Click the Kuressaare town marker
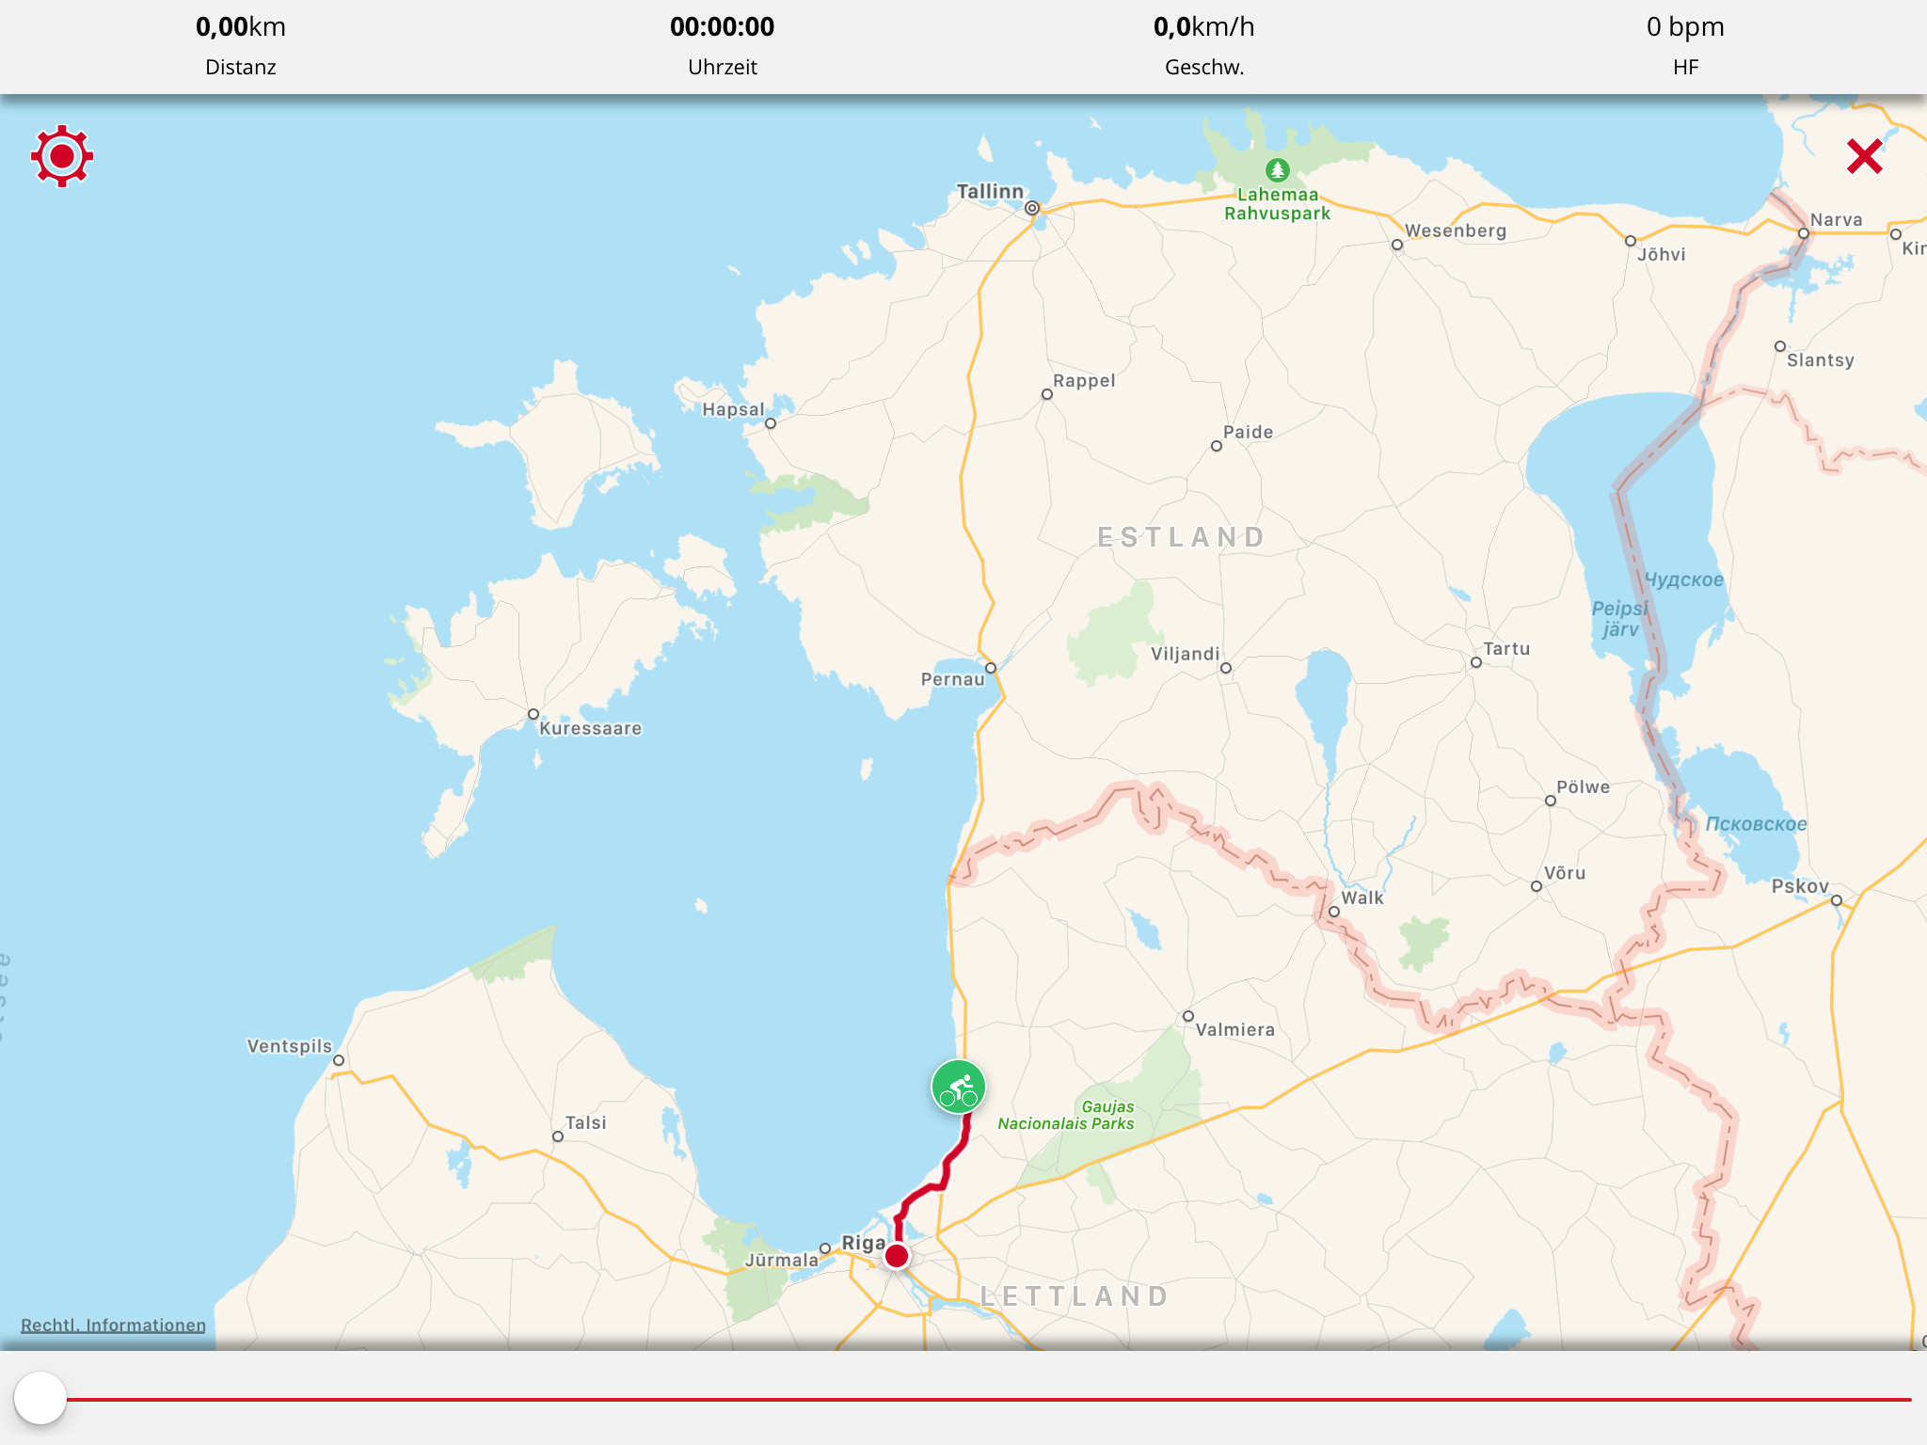The width and height of the screenshot is (1927, 1445). pyautogui.click(x=534, y=714)
